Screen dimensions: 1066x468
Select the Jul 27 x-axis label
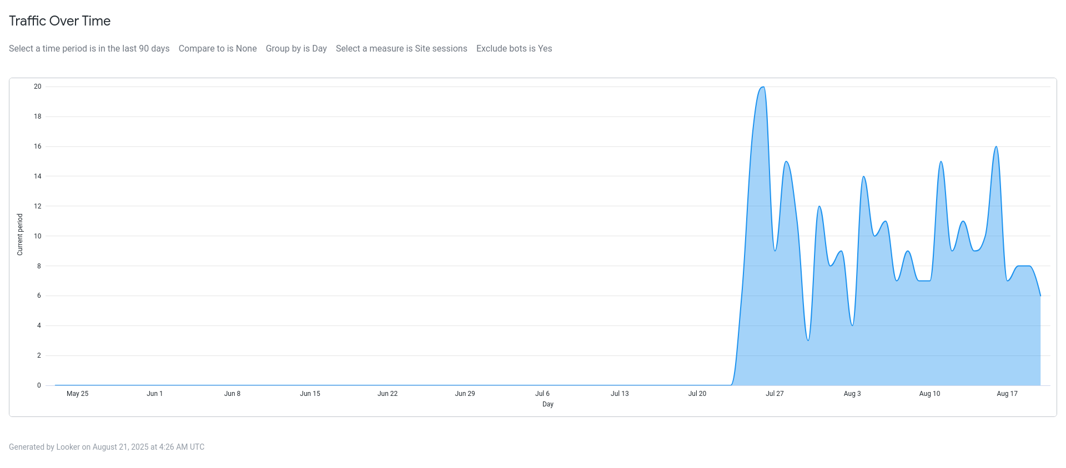tap(775, 394)
